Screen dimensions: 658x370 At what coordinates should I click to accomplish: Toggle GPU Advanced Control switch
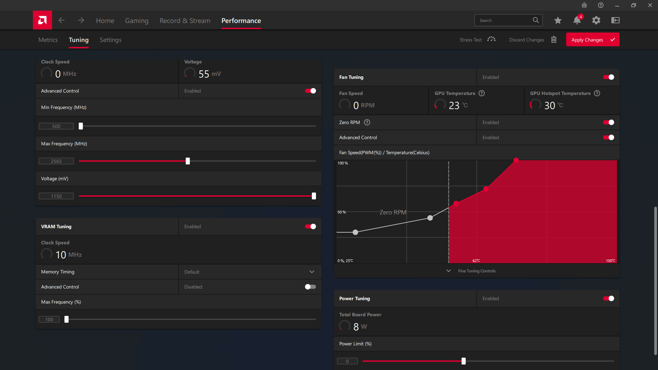click(310, 91)
